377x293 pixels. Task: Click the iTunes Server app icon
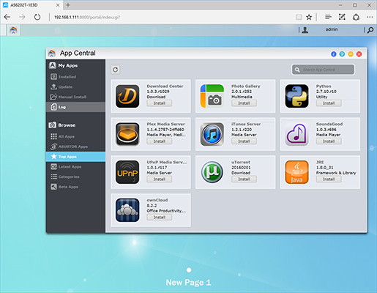pos(212,134)
